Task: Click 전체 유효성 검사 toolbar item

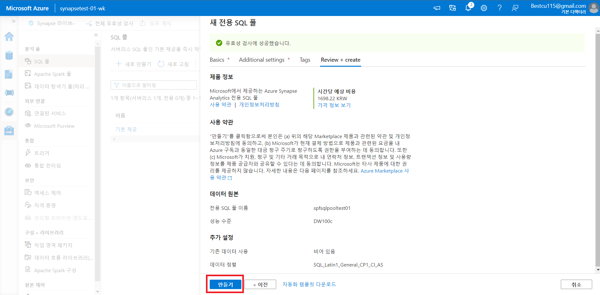Action: click(110, 23)
